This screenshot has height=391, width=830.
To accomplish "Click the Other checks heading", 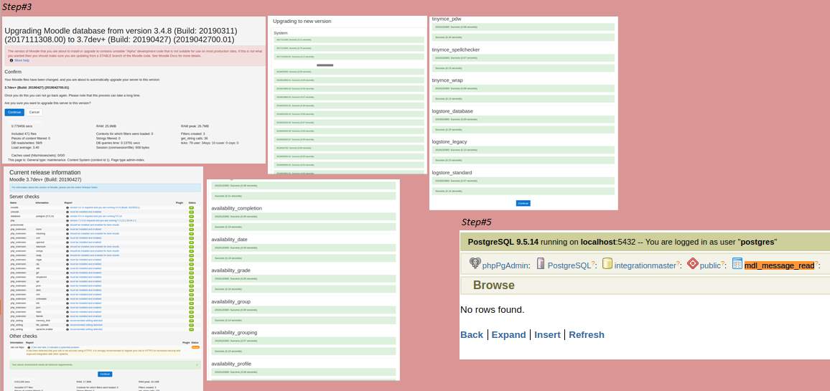I will tap(23, 336).
